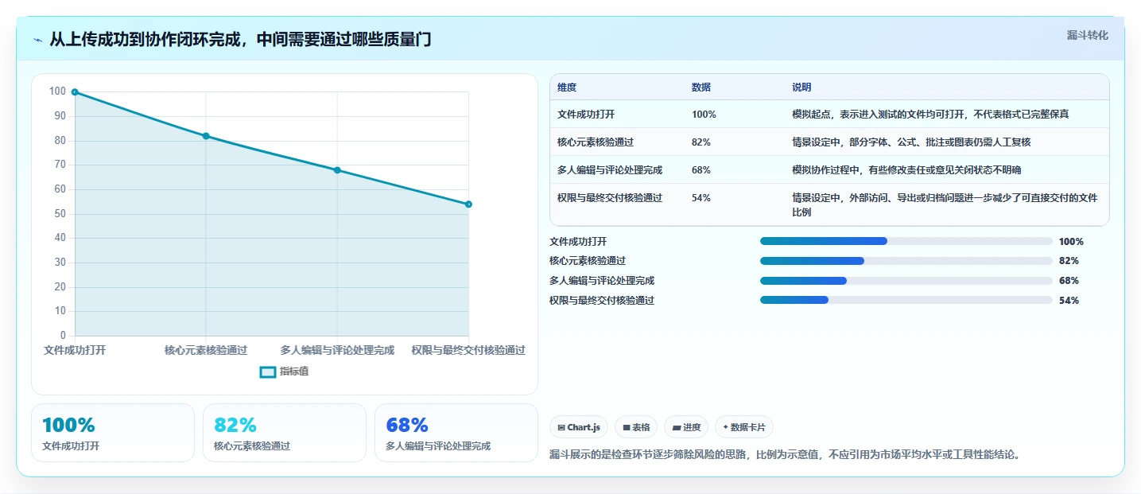The height and width of the screenshot is (494, 1141).
Task: Open the 68% 多人编辑与评论处理完成 data card
Action: (456, 433)
